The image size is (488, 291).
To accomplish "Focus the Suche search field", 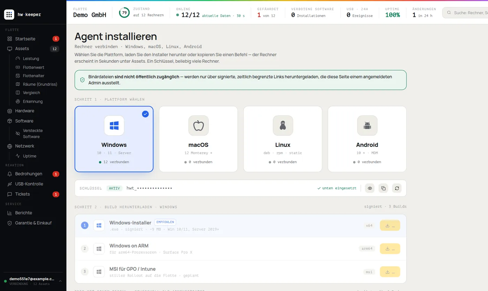I will 465,13.
